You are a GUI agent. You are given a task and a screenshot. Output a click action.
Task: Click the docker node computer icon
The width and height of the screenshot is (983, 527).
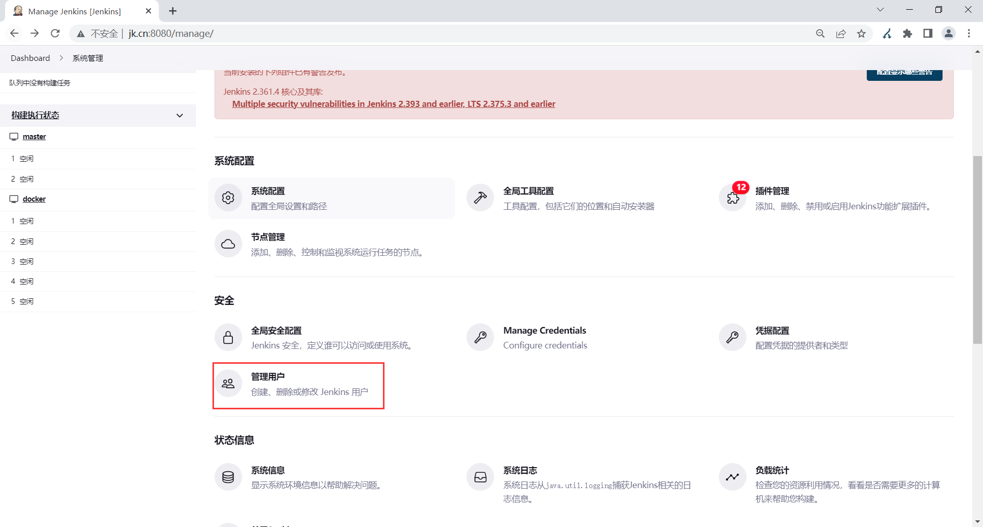[x=14, y=199]
